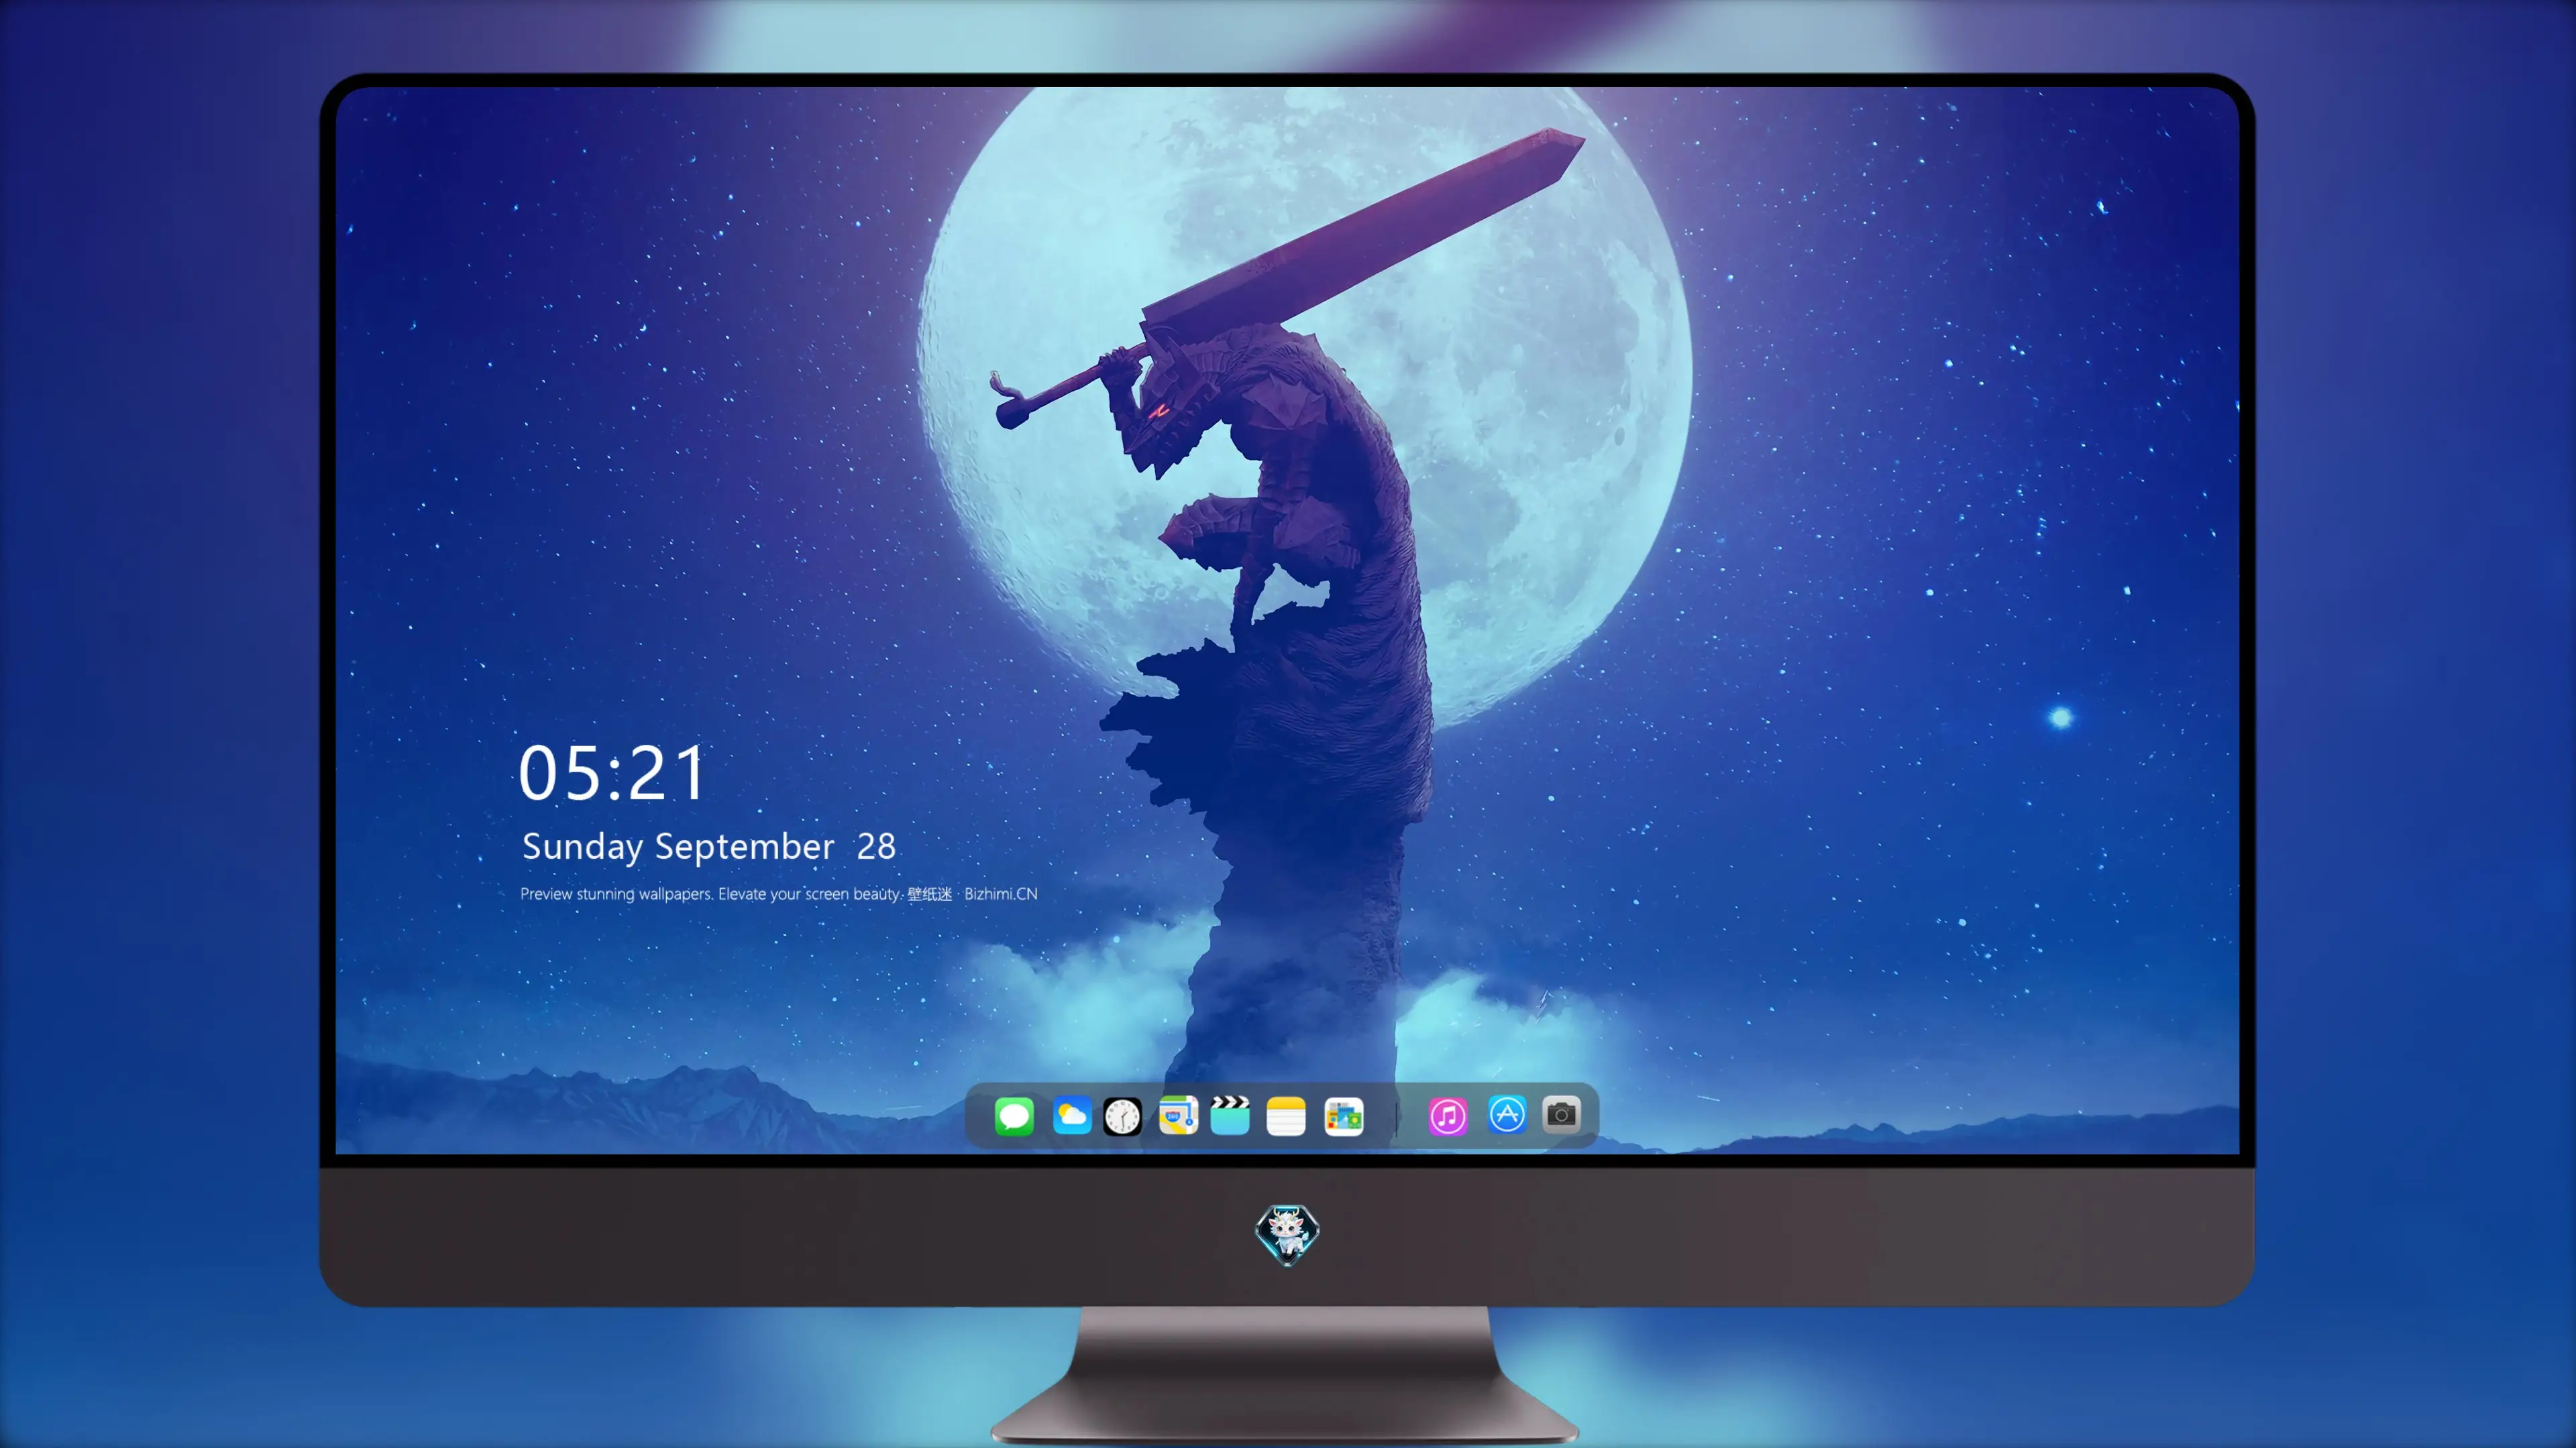2576x1448 pixels.
Task: Launch the Videos clapperboard app
Action: [x=1230, y=1115]
